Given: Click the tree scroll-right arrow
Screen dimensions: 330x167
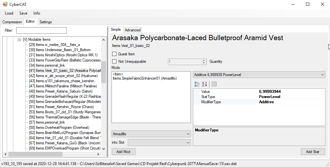Looking at the screenshot, I should click(x=98, y=154).
